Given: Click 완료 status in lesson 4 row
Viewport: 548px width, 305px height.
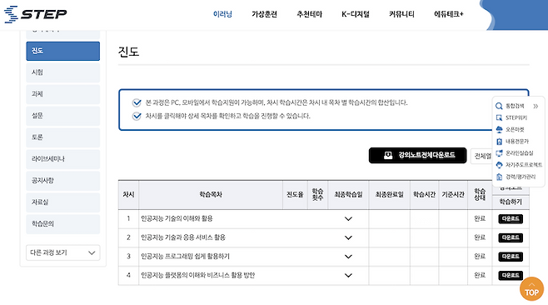Looking at the screenshot, I should point(480,275).
